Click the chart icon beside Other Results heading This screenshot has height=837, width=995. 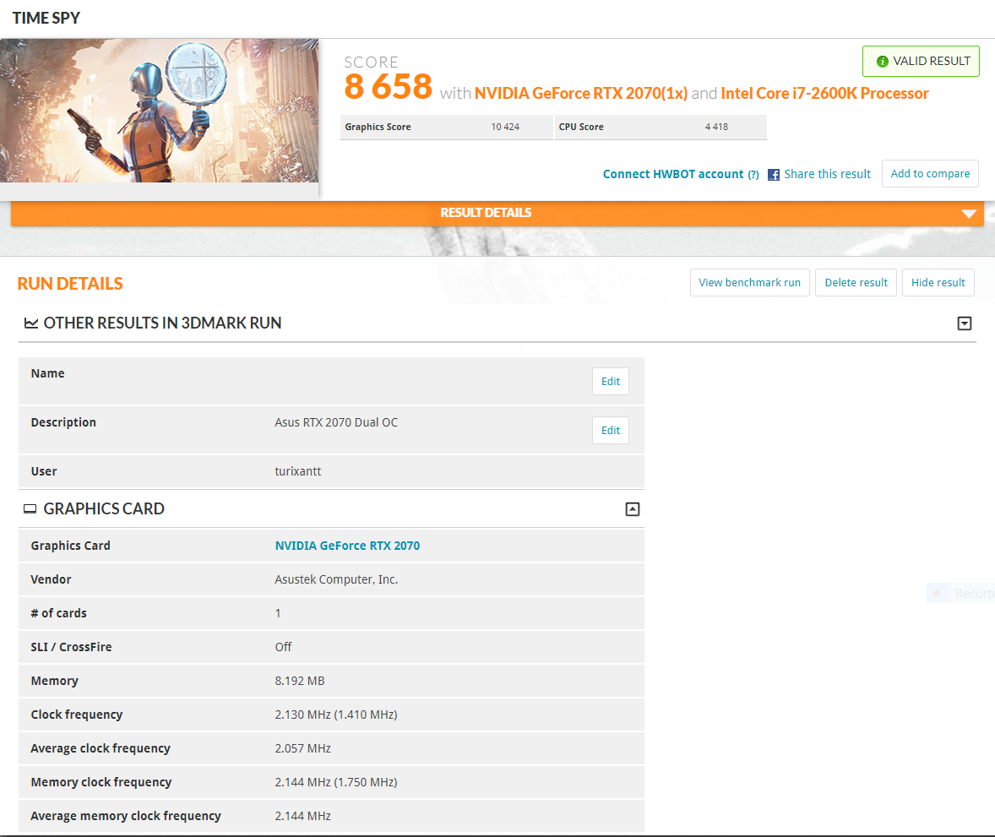coord(31,323)
